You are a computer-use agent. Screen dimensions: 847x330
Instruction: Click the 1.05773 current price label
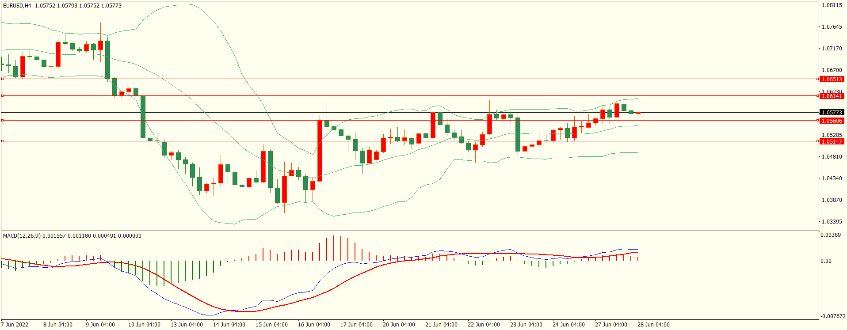coord(832,113)
